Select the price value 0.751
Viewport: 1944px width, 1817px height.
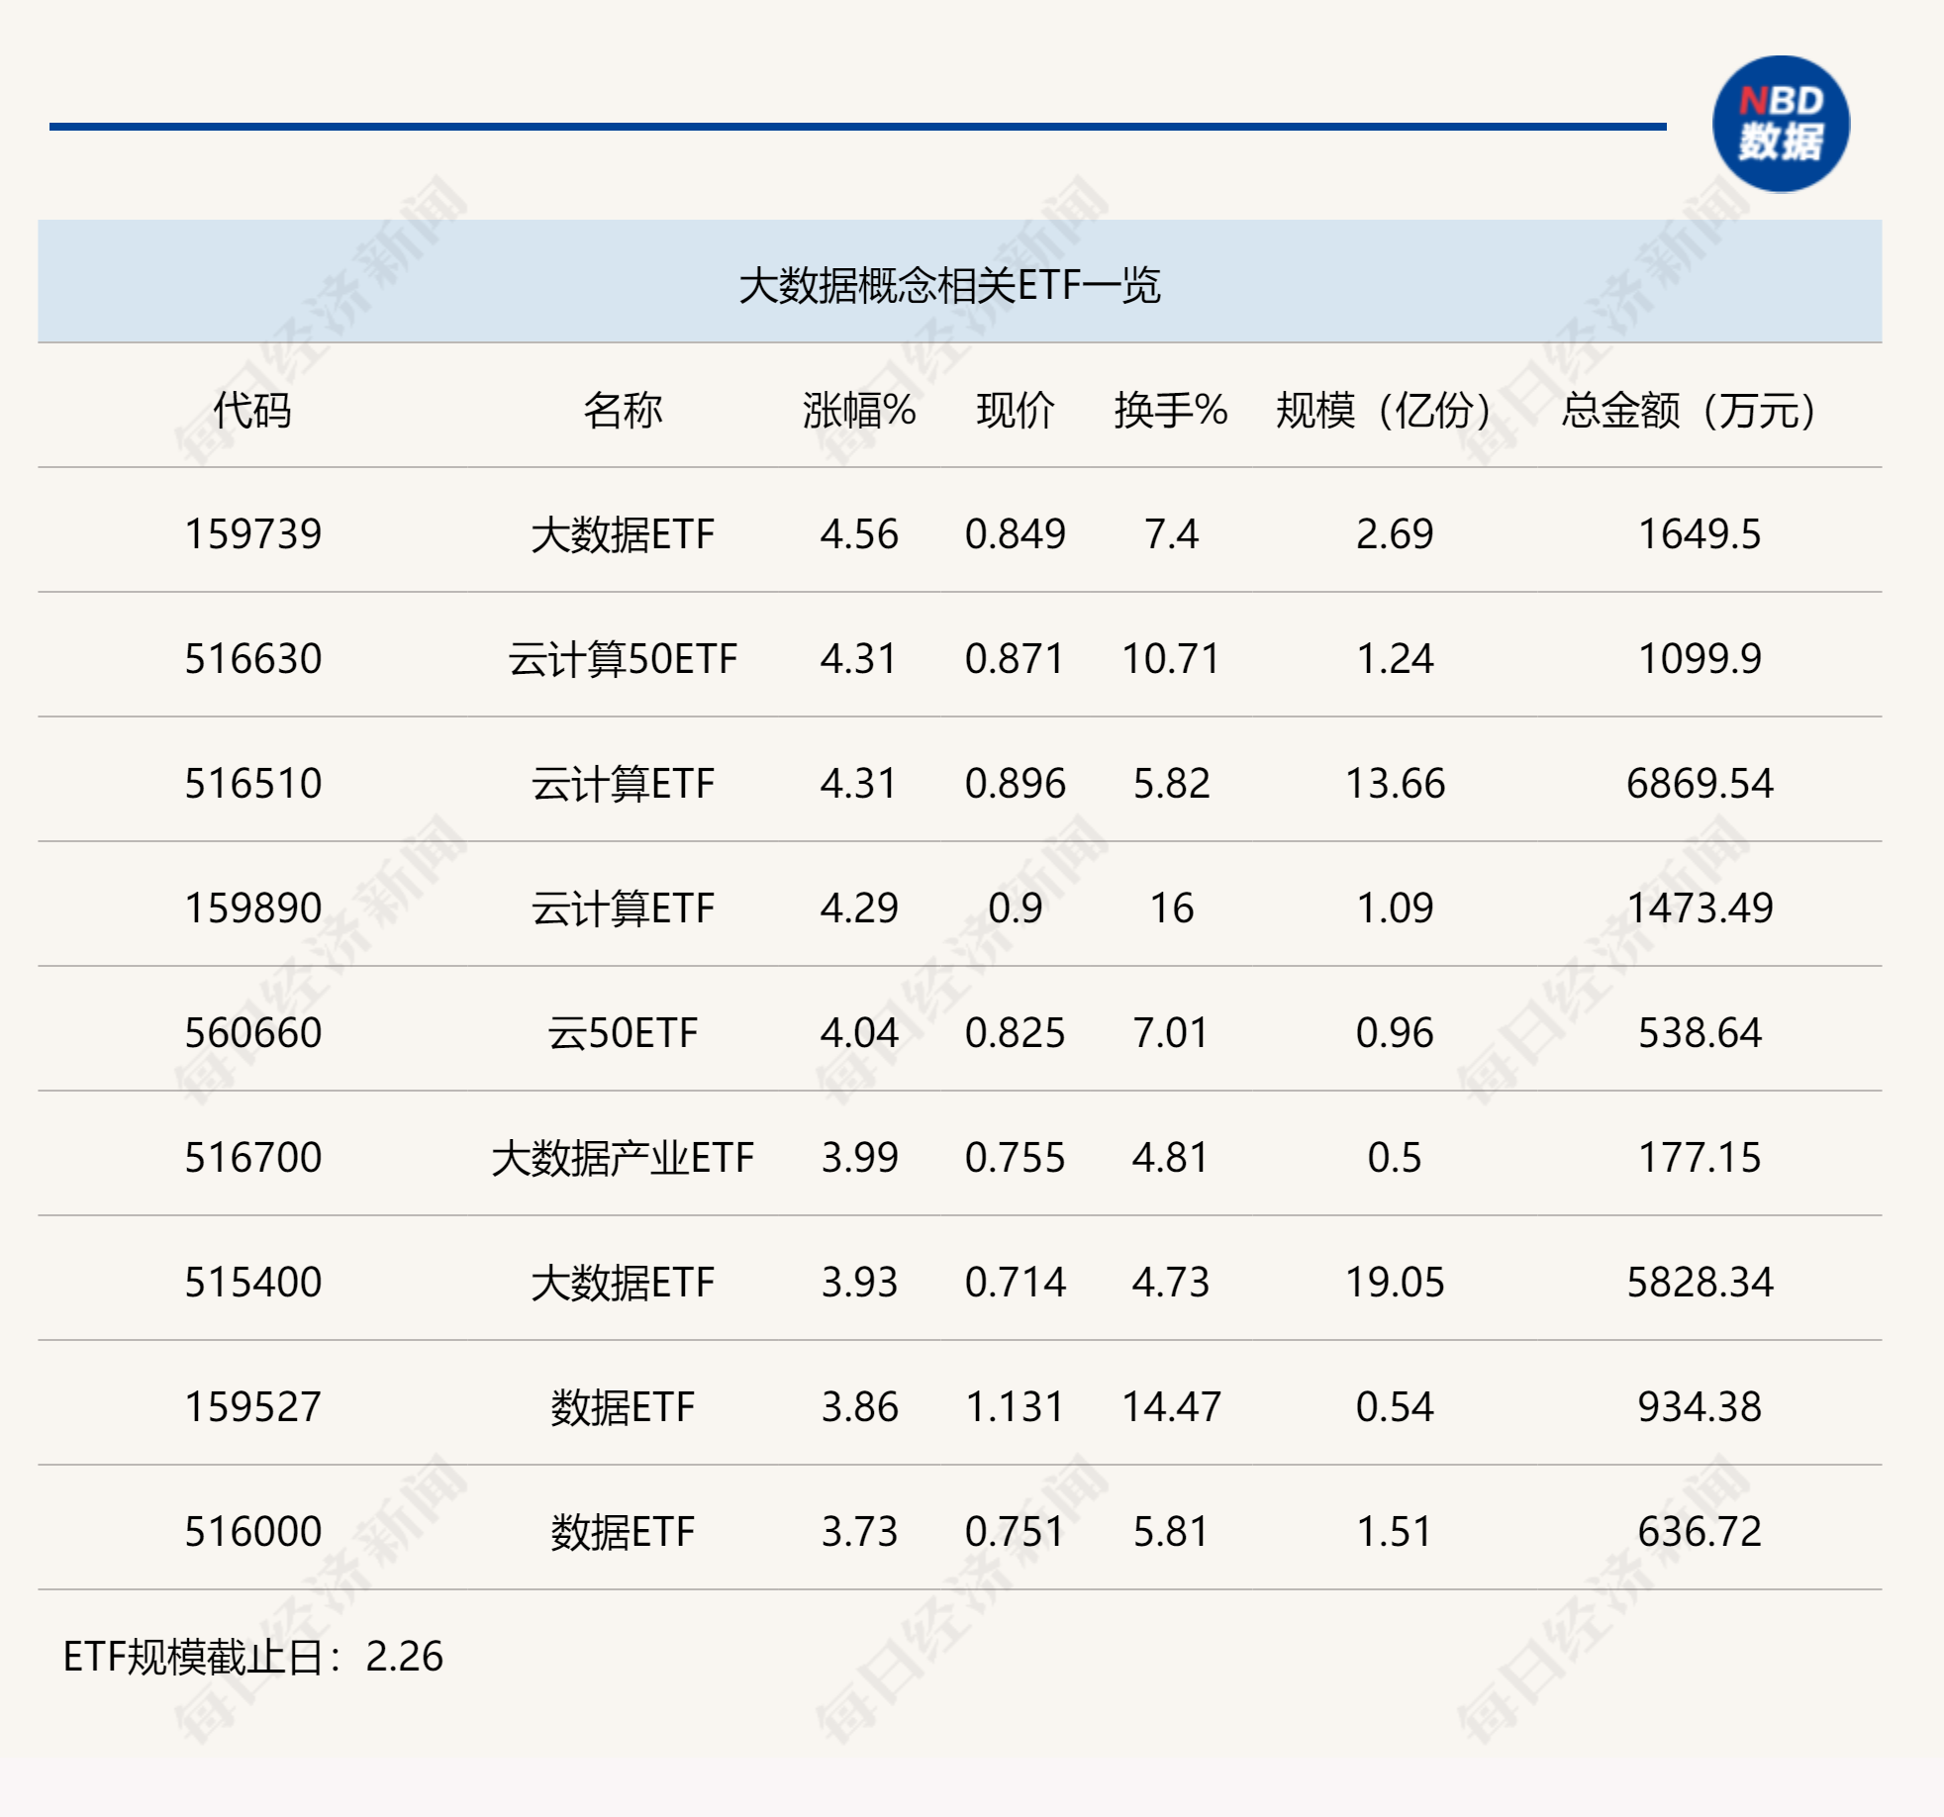click(x=1016, y=1532)
